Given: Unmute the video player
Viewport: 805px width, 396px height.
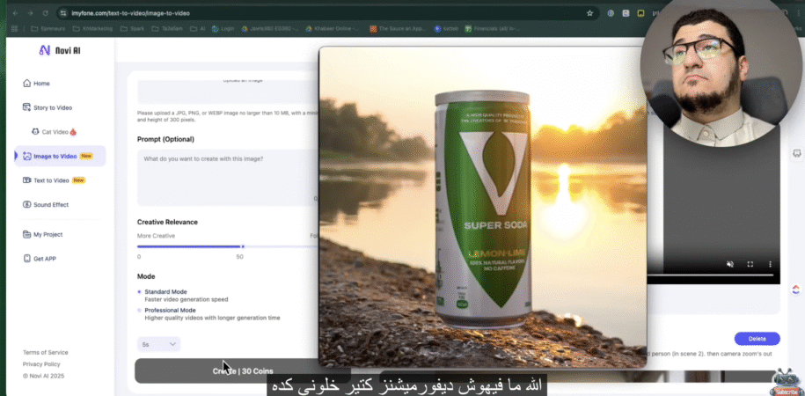Looking at the screenshot, I should (729, 264).
